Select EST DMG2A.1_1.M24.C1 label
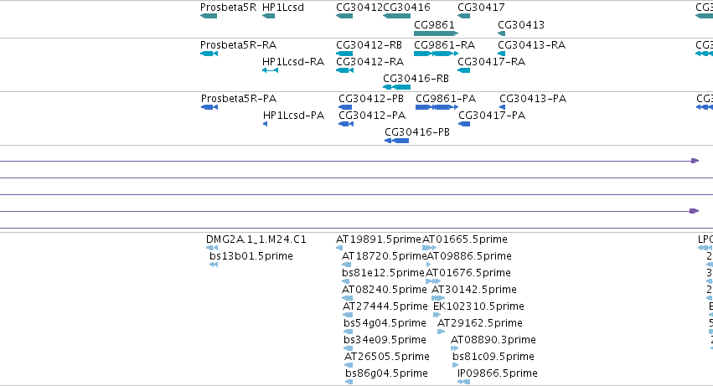This screenshot has width=713, height=386. (256, 239)
